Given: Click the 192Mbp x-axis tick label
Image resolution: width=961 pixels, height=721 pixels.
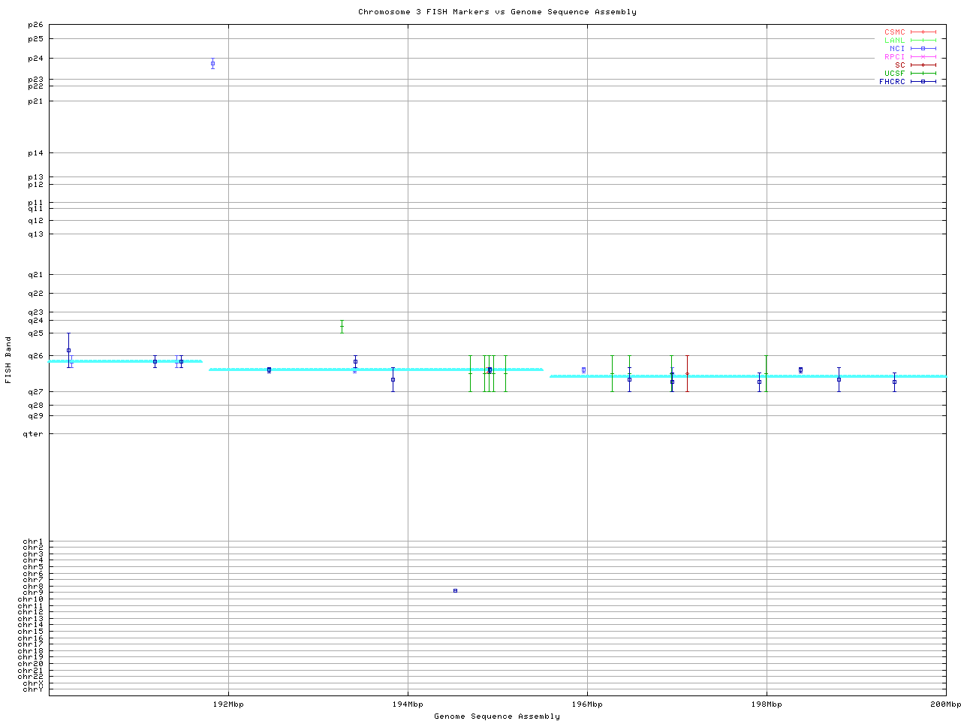Looking at the screenshot, I should tap(228, 704).
